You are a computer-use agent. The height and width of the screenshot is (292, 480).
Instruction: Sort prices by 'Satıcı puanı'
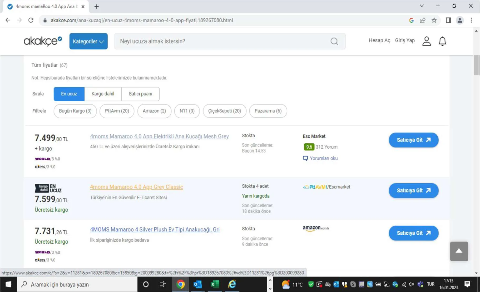pos(140,94)
